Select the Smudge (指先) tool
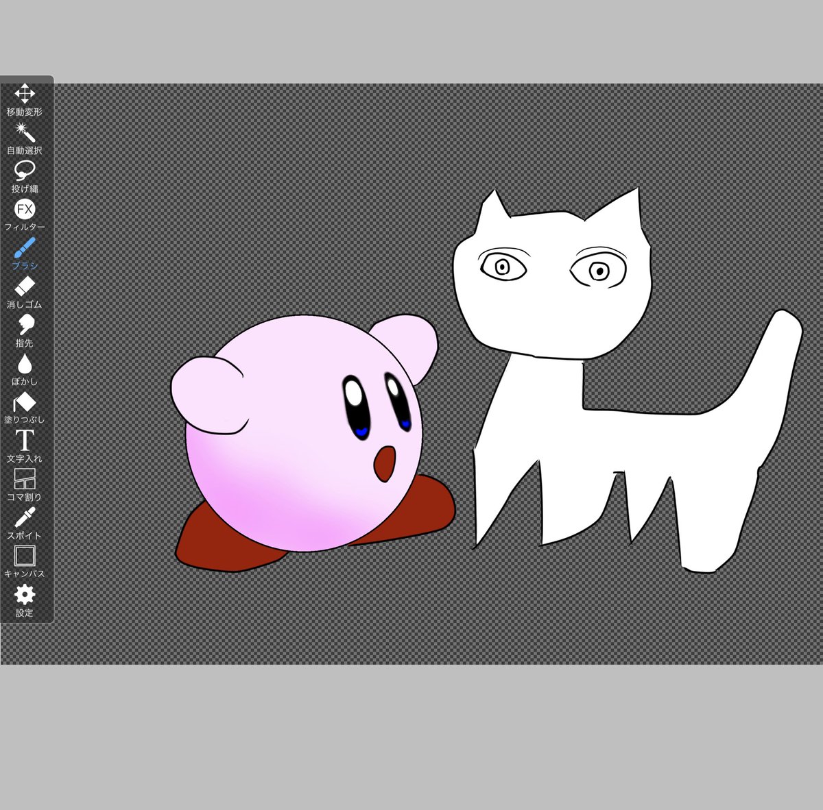Viewport: 823px width, 810px height. tap(25, 330)
